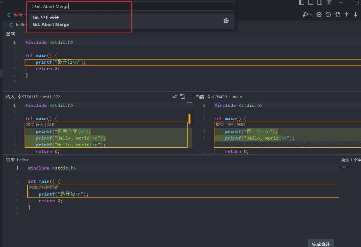Toggle the primary side bar layout icon

coord(302,3)
